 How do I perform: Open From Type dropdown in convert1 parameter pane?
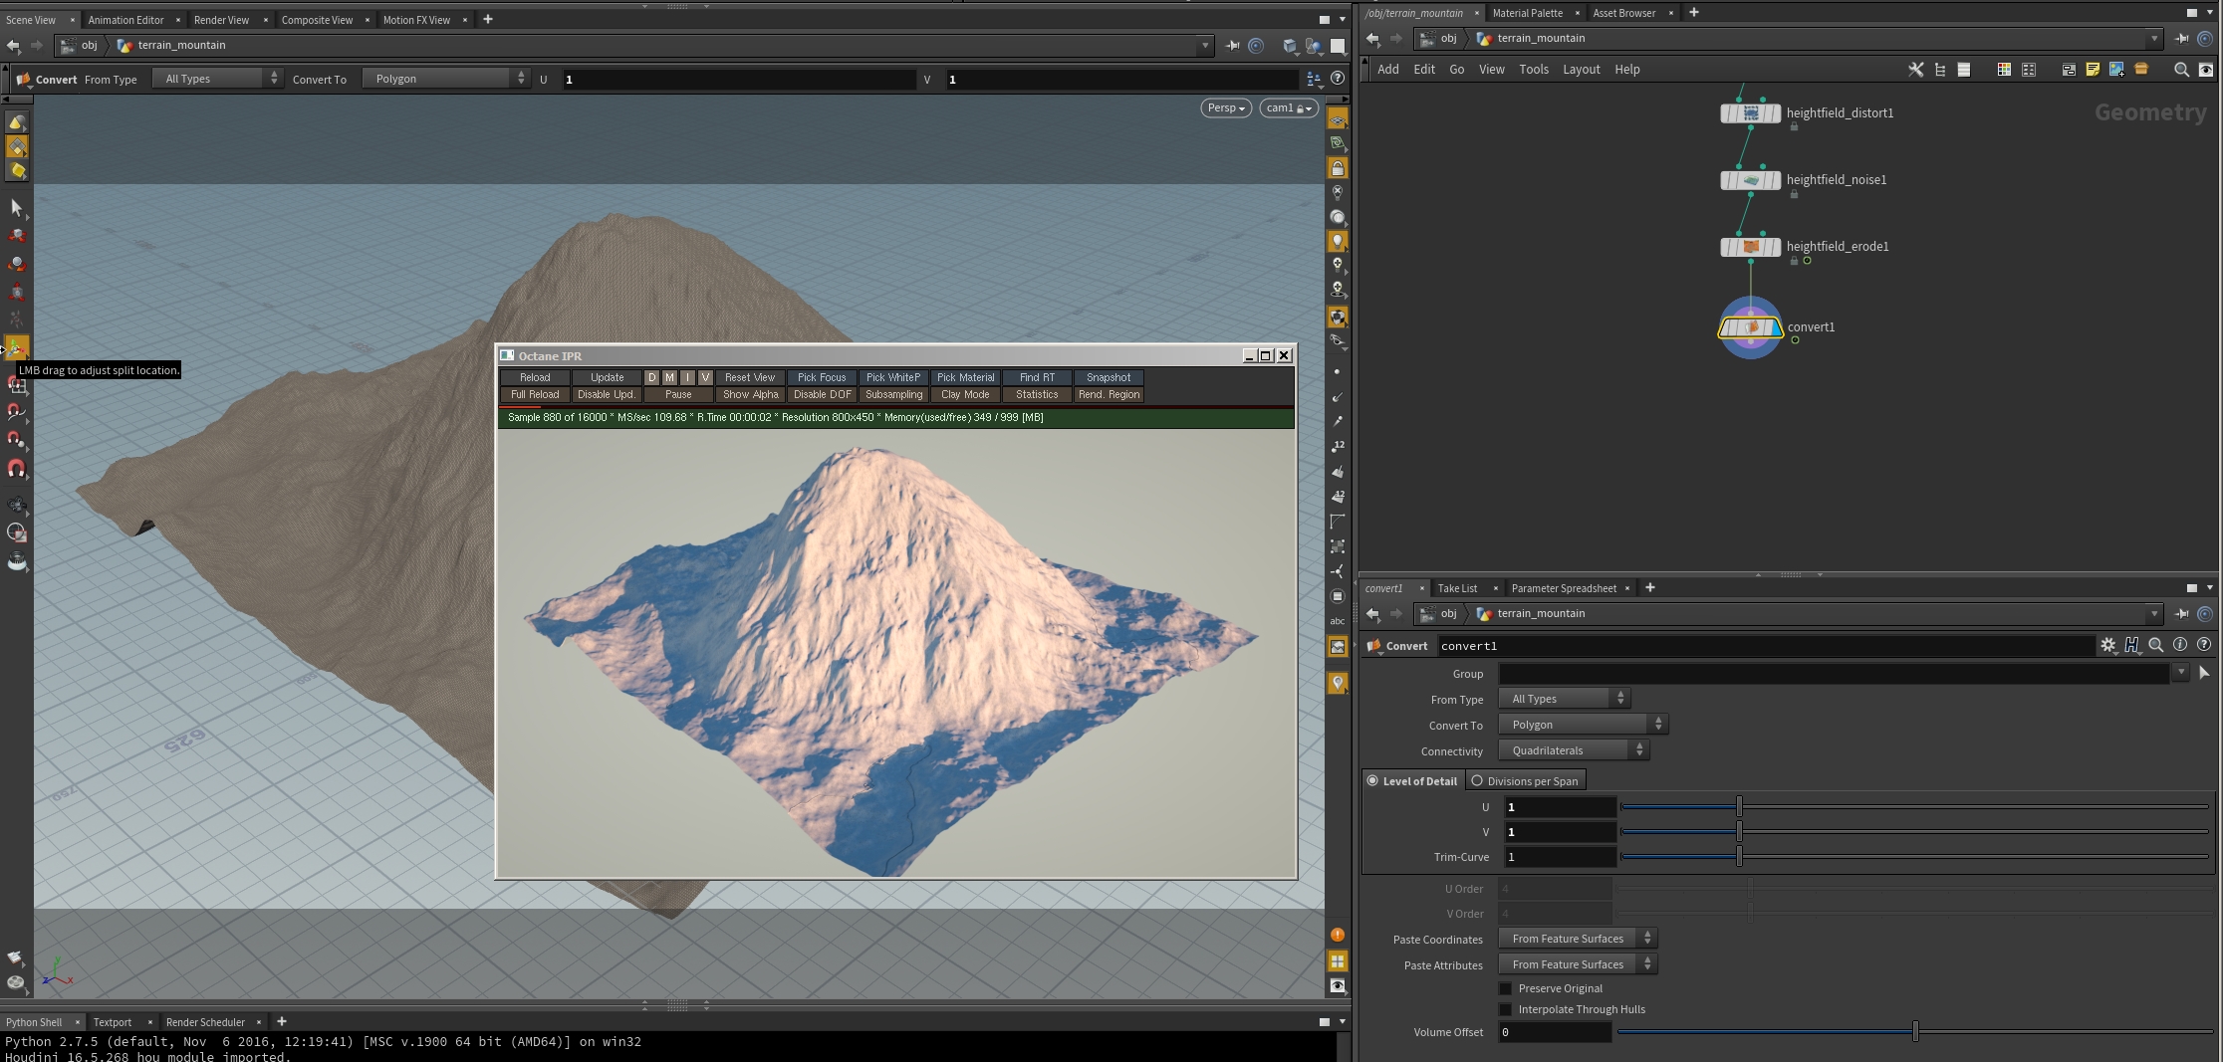pos(1564,699)
